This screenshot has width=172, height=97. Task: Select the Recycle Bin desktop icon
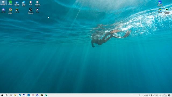click(3, 3)
